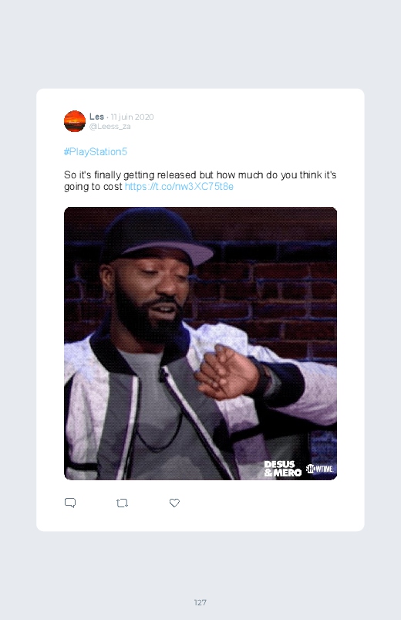The height and width of the screenshot is (620, 401).
Task: Click the @Leess_za handle
Action: click(x=110, y=127)
